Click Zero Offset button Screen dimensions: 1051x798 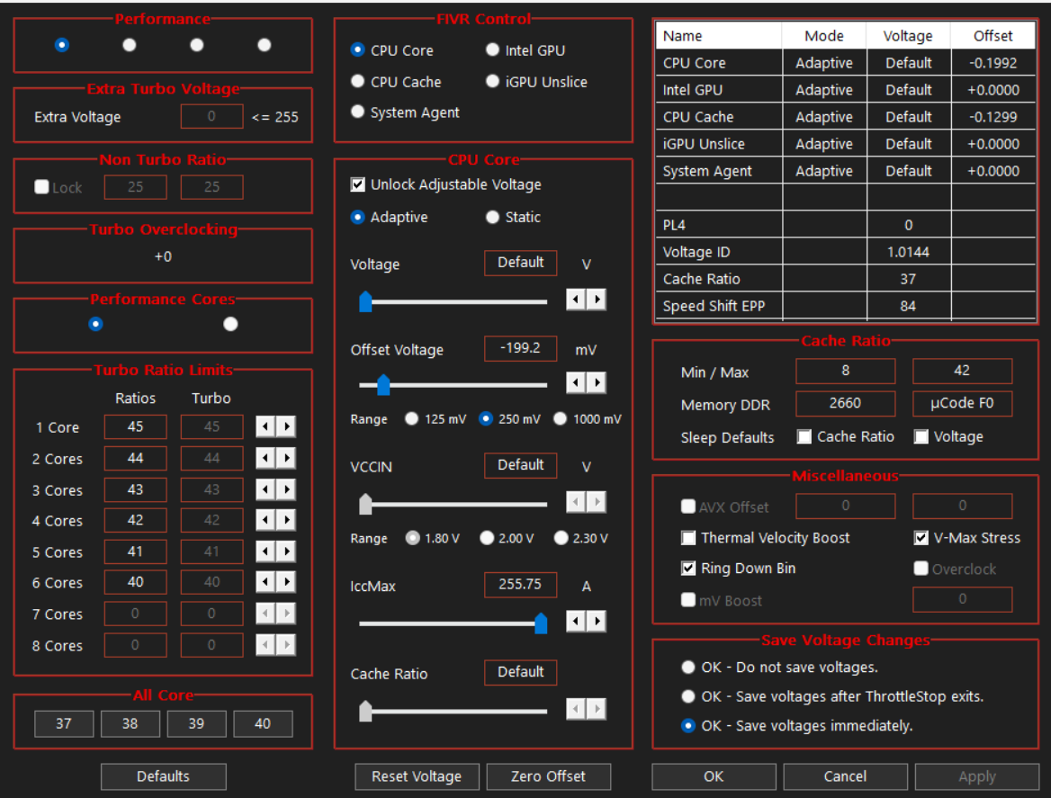[548, 776]
